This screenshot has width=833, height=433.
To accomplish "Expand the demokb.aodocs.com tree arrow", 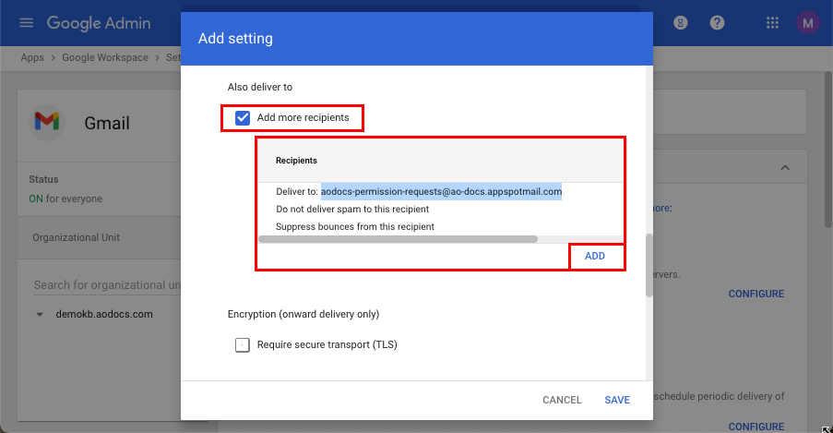I will [40, 315].
